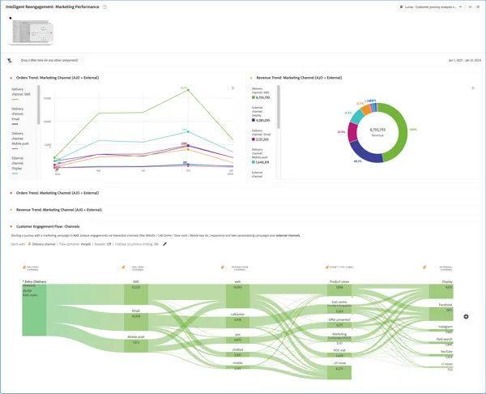Click dimension icon above External Channel column
Viewport: 486px width, 394px height.
(x=424, y=267)
